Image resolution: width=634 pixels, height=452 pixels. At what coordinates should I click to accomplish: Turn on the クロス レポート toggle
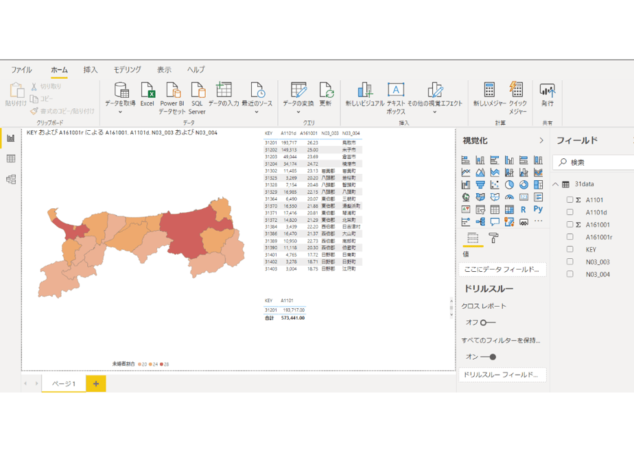point(488,323)
